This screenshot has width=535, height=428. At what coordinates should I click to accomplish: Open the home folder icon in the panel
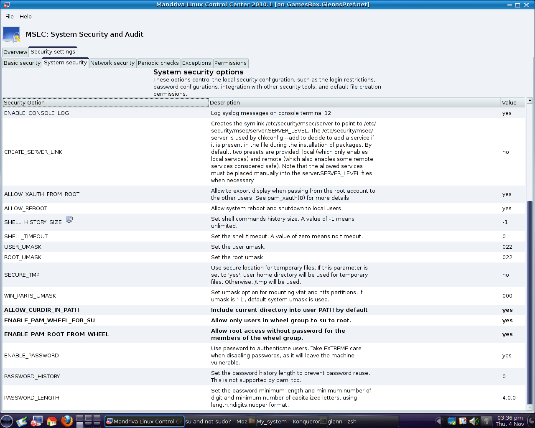pyautogui.click(x=52, y=421)
